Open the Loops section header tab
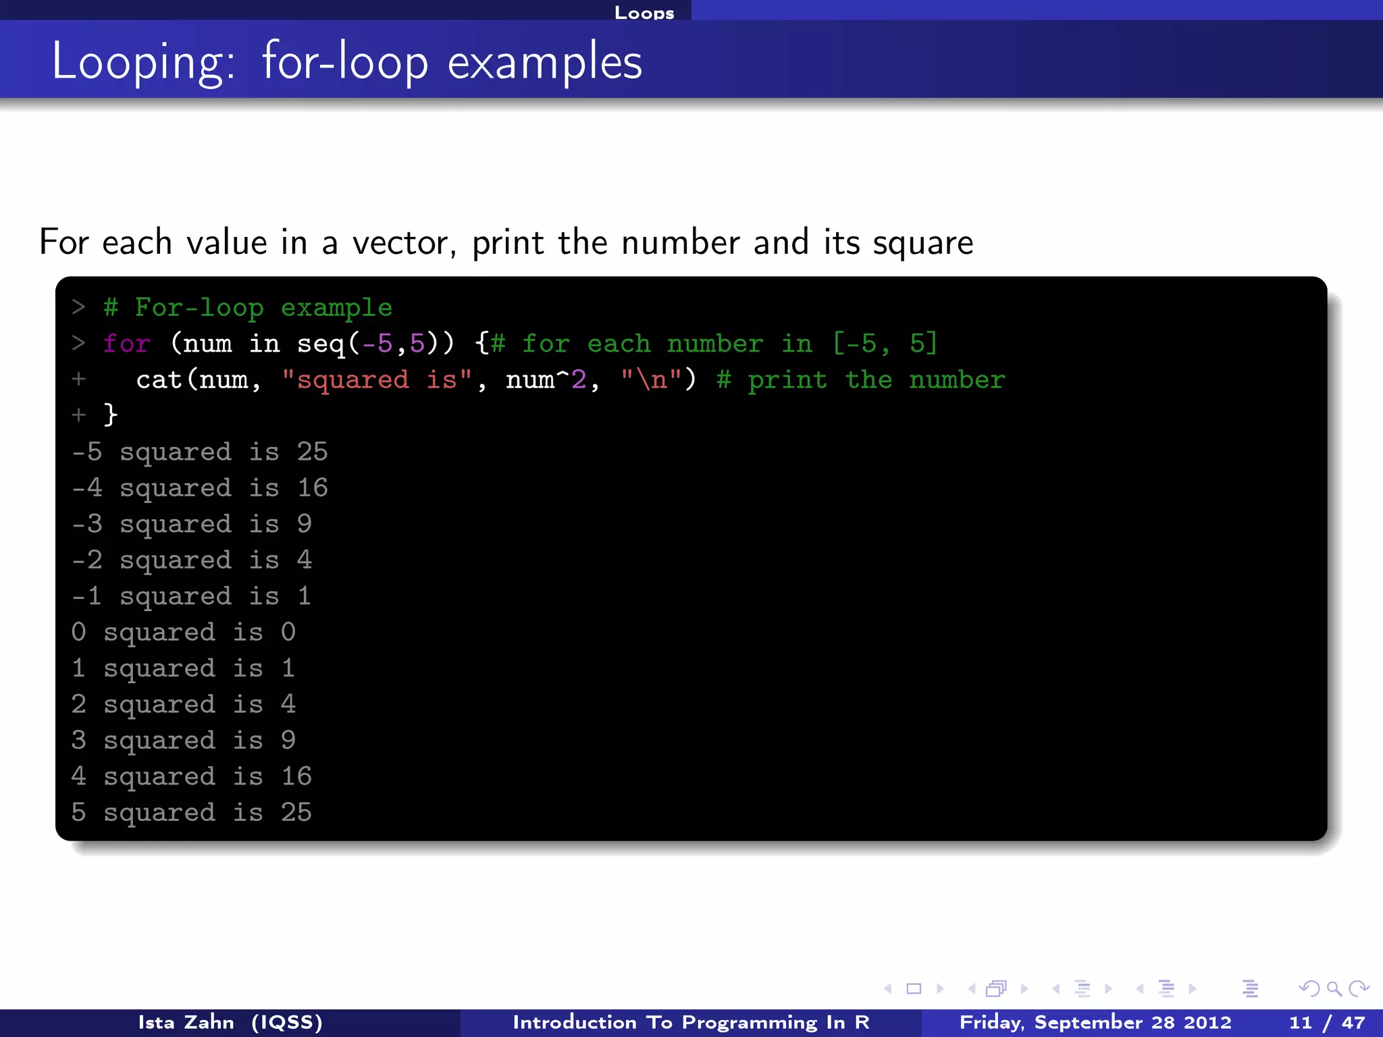Viewport: 1383px width, 1037px height. tap(644, 12)
